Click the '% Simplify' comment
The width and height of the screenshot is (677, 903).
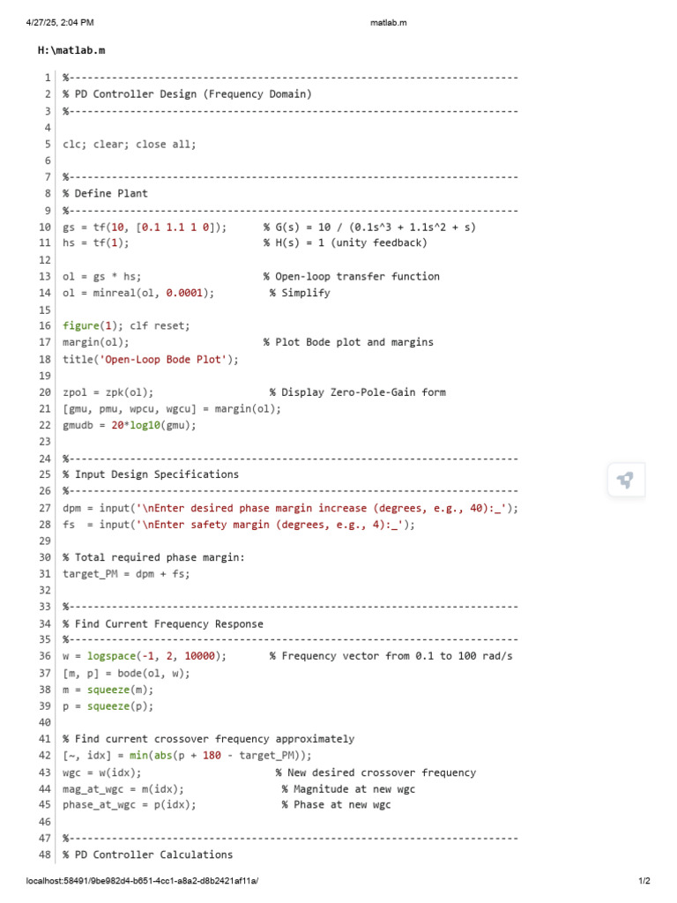tap(300, 293)
